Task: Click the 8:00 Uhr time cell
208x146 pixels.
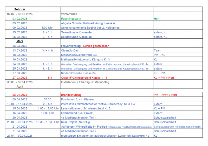Action: [47, 28]
